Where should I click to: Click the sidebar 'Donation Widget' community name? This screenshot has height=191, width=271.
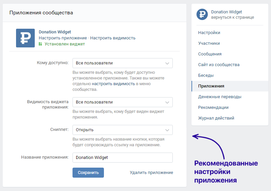click(227, 12)
